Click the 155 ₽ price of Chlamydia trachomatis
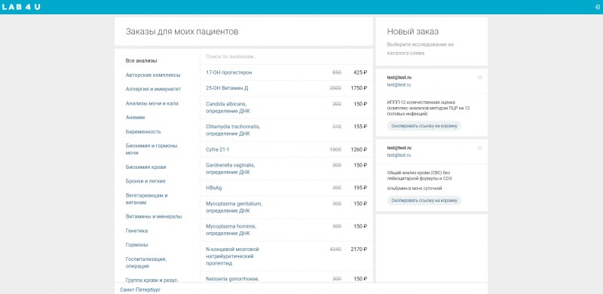Viewport: 603px width, 294px height. pyautogui.click(x=360, y=127)
